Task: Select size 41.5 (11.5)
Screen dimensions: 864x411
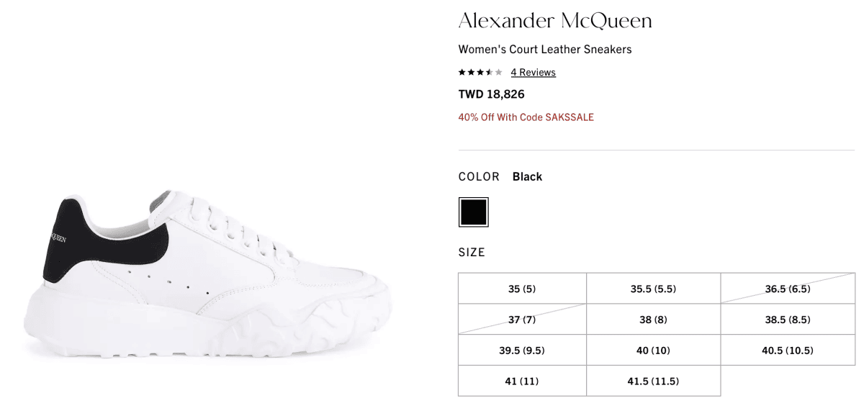Action: 653,381
